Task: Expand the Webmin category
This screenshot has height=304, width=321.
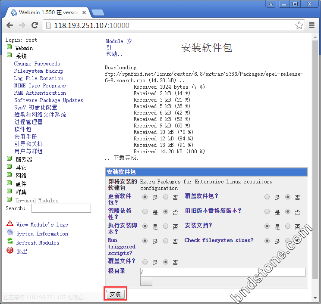Action: coord(9,47)
